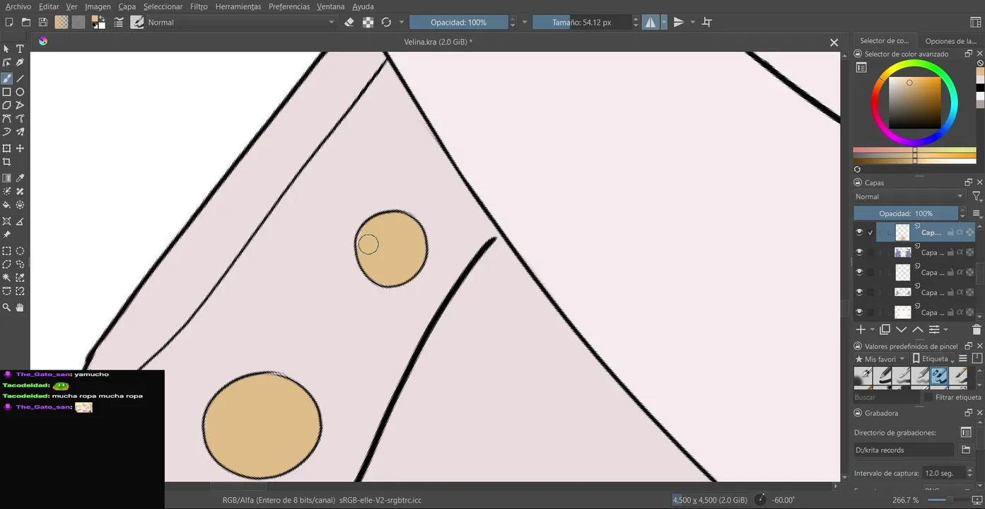Toggle visibility of the third layer

pos(859,271)
